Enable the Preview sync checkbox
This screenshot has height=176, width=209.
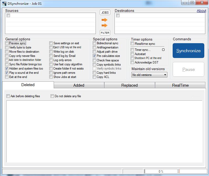coord(7,43)
